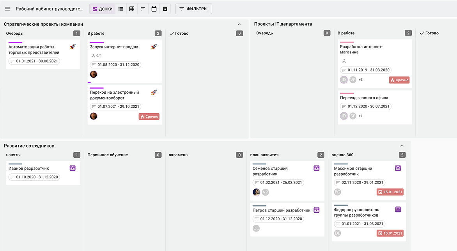Image resolution: width=457 pixels, height=251 pixels.
Task: Select the Доски view tab
Action: click(102, 9)
